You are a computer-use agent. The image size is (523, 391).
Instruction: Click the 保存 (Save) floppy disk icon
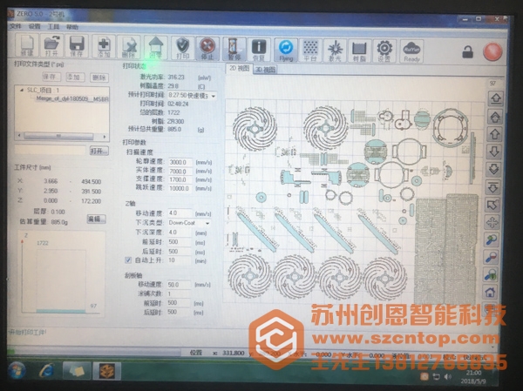point(77,47)
